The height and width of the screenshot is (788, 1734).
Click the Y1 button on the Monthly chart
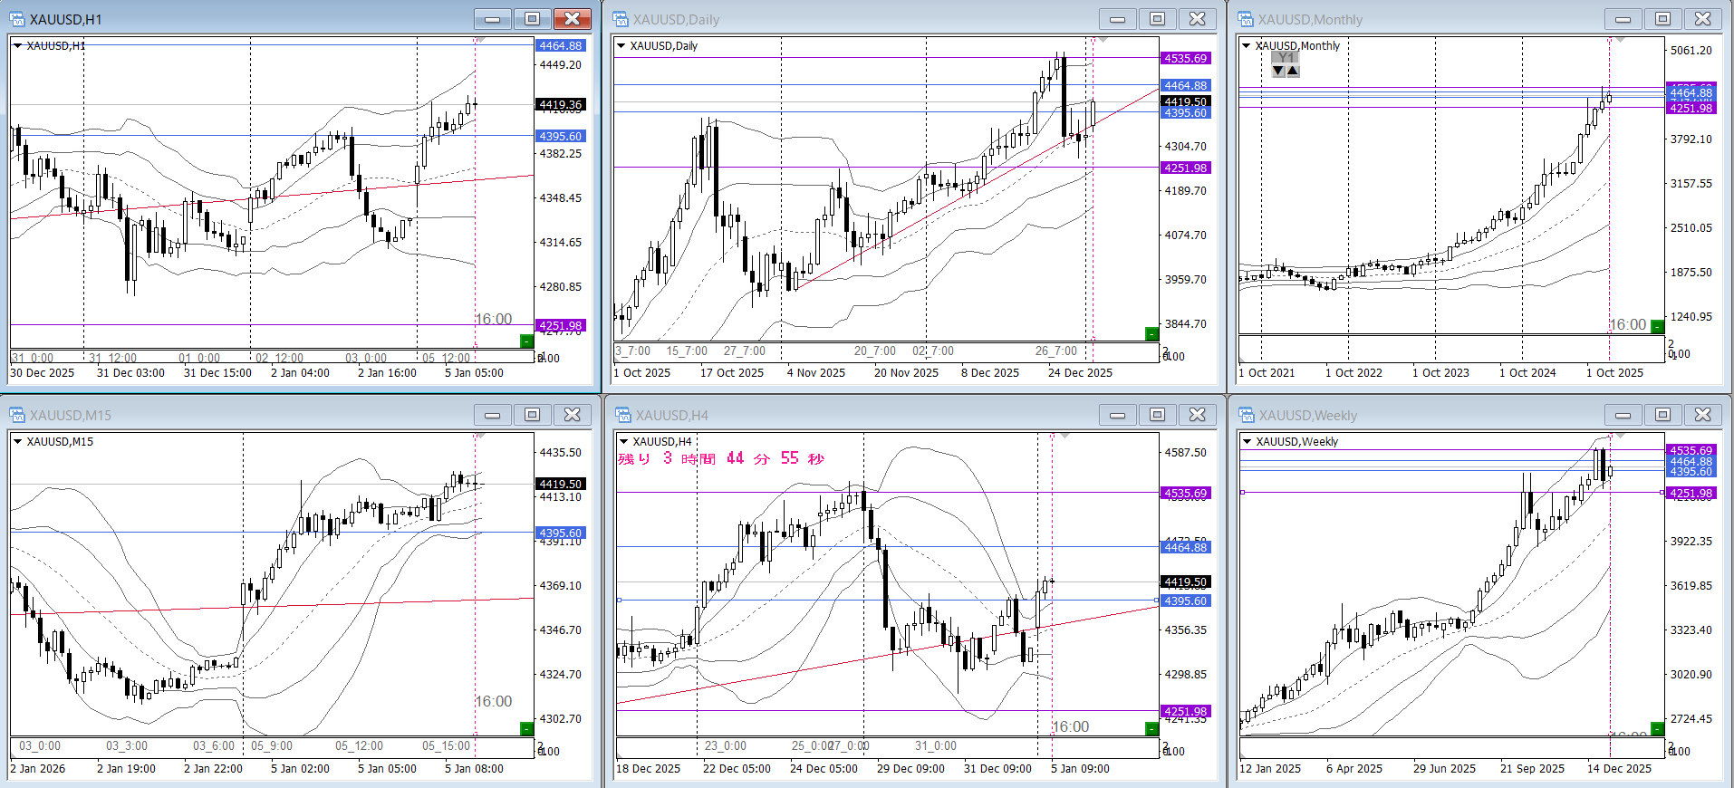1286,57
